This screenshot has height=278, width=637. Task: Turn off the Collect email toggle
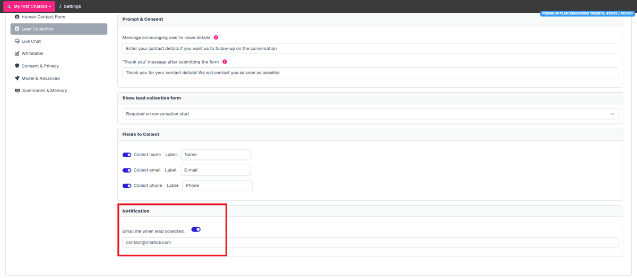click(x=127, y=170)
